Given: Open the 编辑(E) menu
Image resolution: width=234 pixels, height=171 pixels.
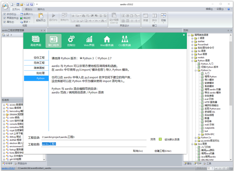Looking at the screenshot, I should pyautogui.click(x=209, y=9).
